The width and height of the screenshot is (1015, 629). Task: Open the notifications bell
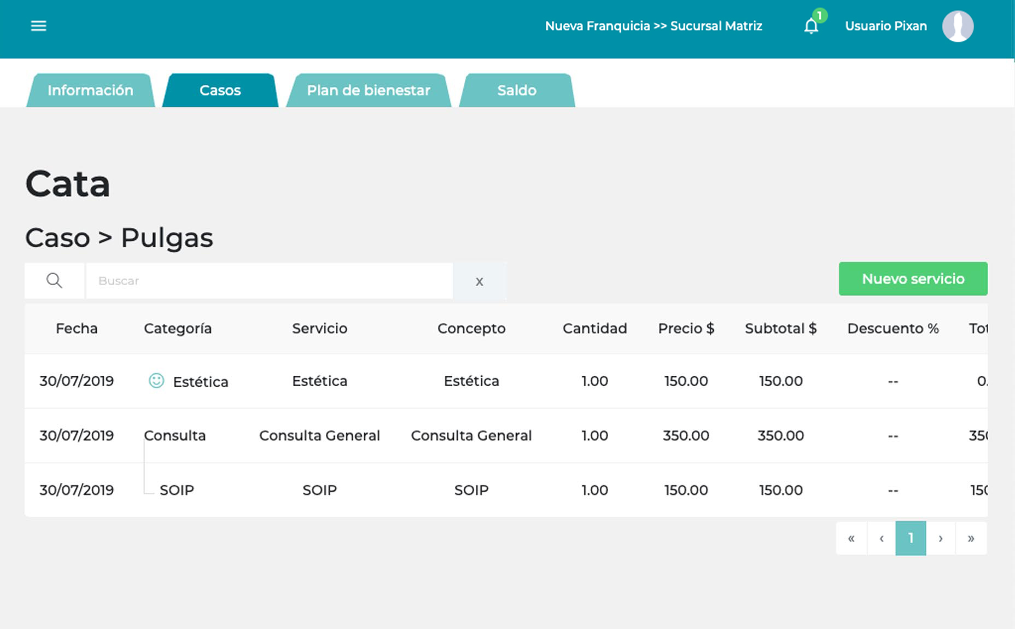(x=811, y=26)
